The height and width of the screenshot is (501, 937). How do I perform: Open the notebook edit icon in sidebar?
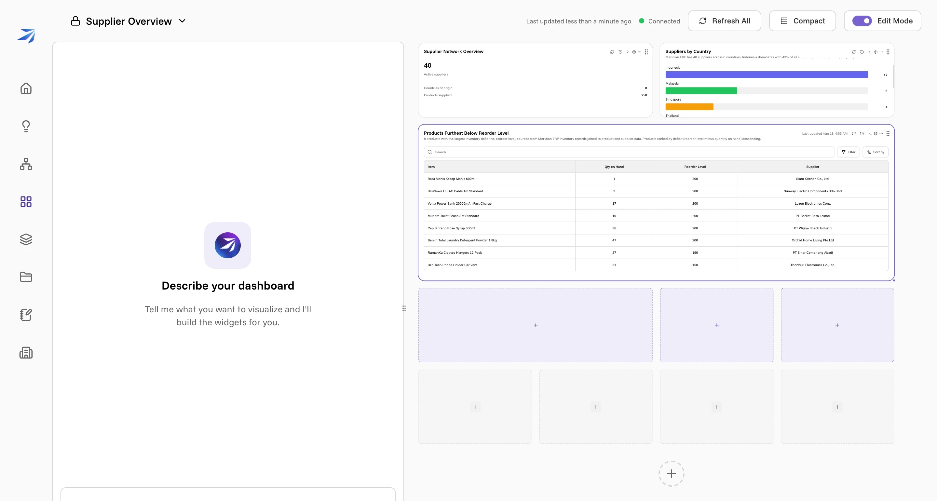(26, 315)
